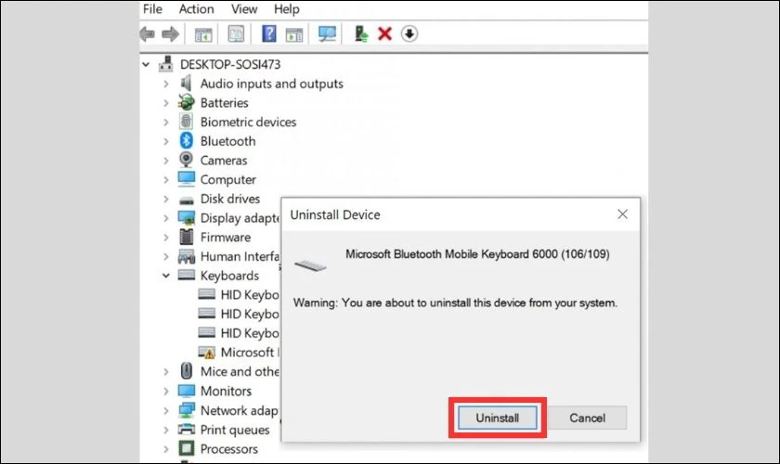Click Scan for hardware changes monitor icon

coord(327,33)
